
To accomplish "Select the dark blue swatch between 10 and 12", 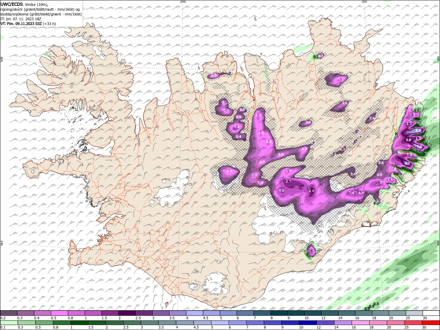I will [x=307, y=323].
